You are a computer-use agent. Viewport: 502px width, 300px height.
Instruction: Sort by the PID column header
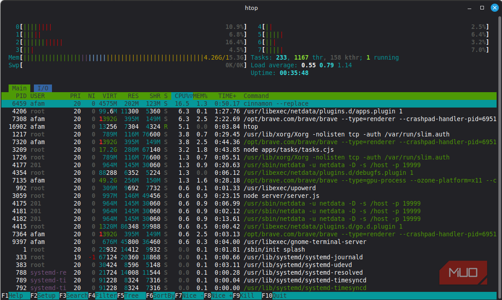pyautogui.click(x=21, y=96)
